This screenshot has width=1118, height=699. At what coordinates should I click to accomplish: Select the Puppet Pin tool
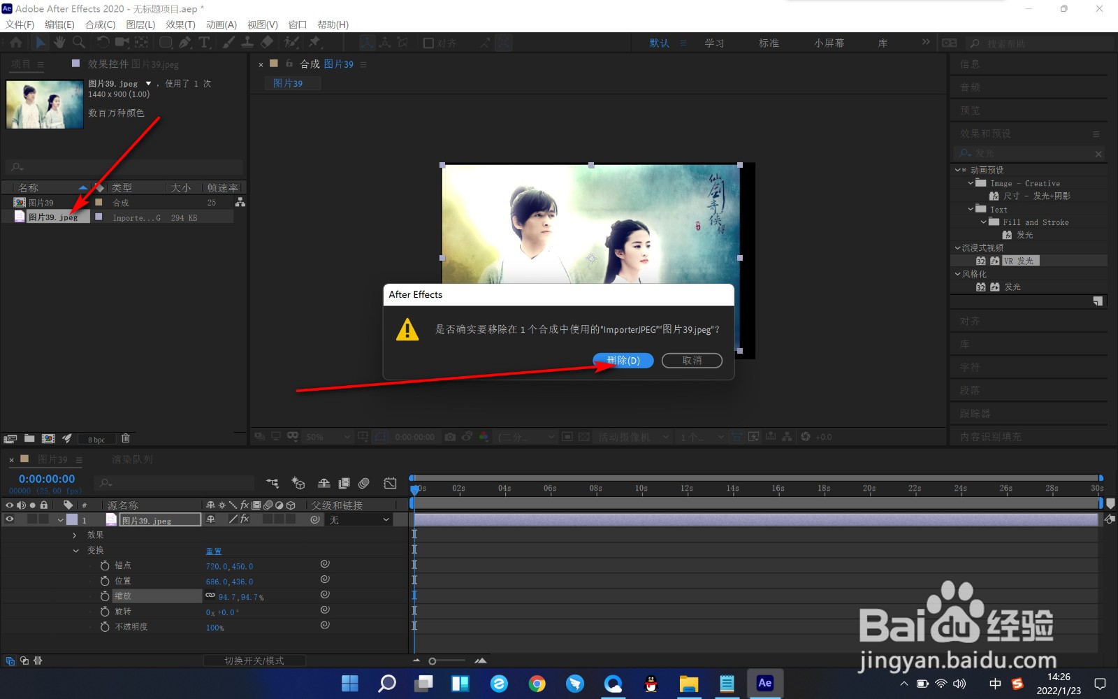315,43
